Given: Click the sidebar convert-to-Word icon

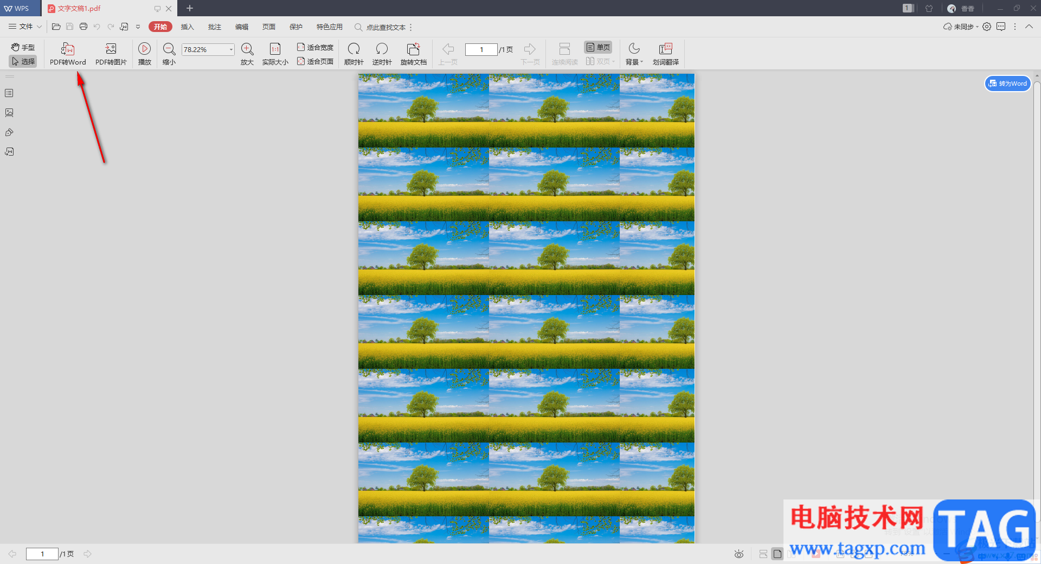Looking at the screenshot, I should click(9, 152).
